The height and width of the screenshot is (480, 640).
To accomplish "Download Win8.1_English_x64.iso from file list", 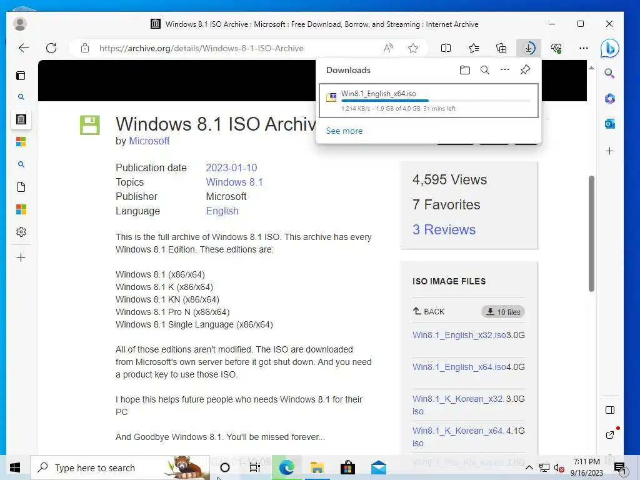I will point(459,367).
